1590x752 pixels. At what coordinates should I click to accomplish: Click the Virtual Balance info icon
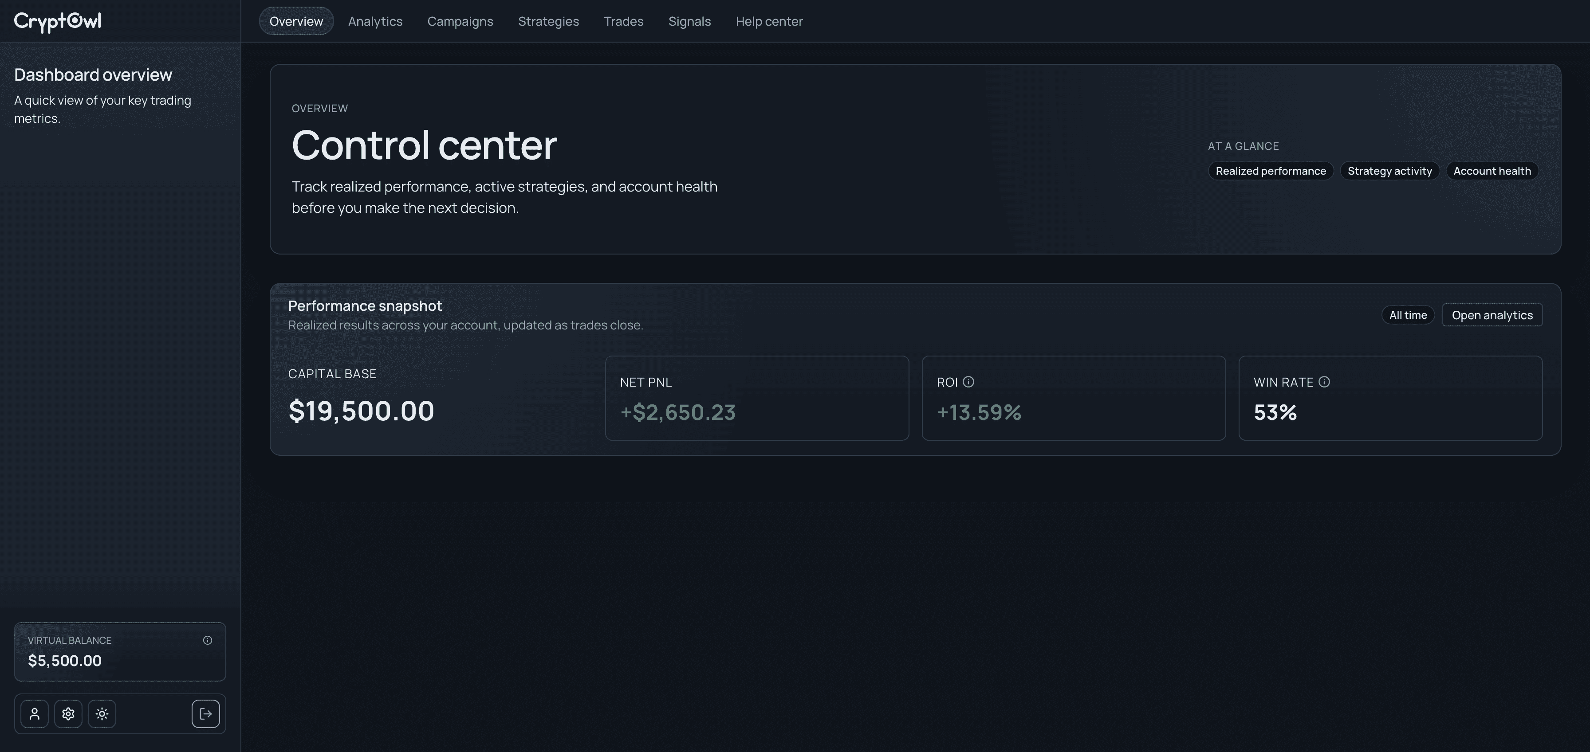click(x=207, y=640)
